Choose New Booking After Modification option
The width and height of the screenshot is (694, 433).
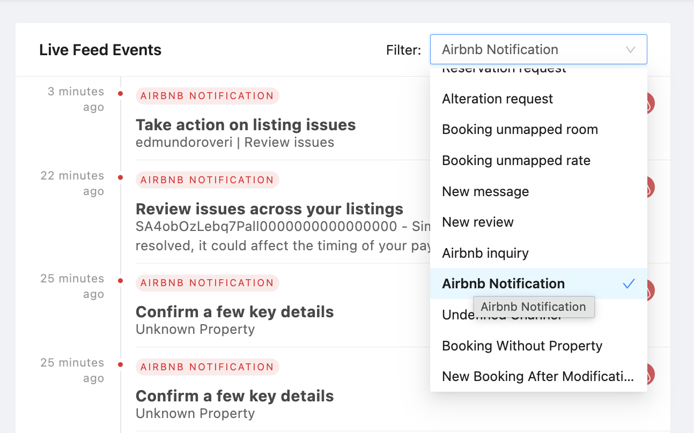click(538, 377)
